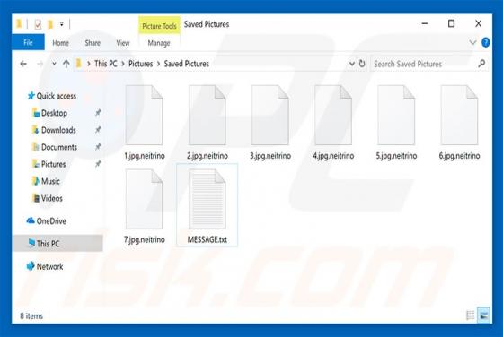The width and height of the screenshot is (503, 337).
Task: Select the file 4.jpg.neitrino
Action: tap(333, 123)
